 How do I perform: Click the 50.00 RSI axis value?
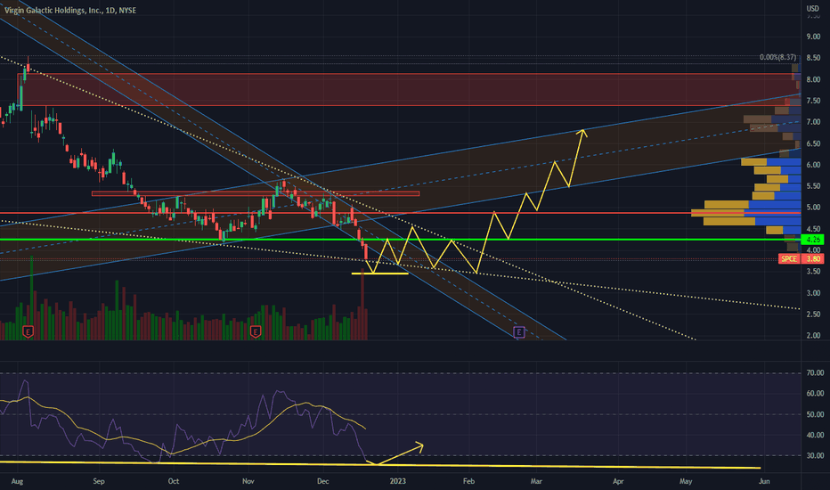click(x=815, y=415)
